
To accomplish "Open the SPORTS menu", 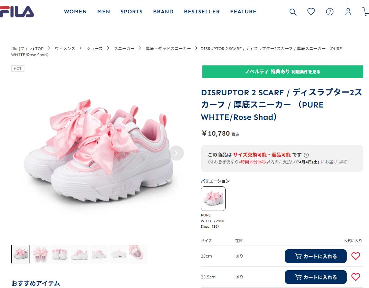I will [131, 12].
